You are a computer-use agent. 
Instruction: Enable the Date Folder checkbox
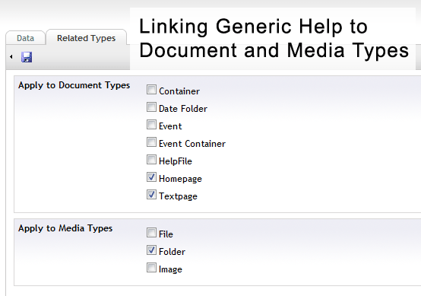151,107
